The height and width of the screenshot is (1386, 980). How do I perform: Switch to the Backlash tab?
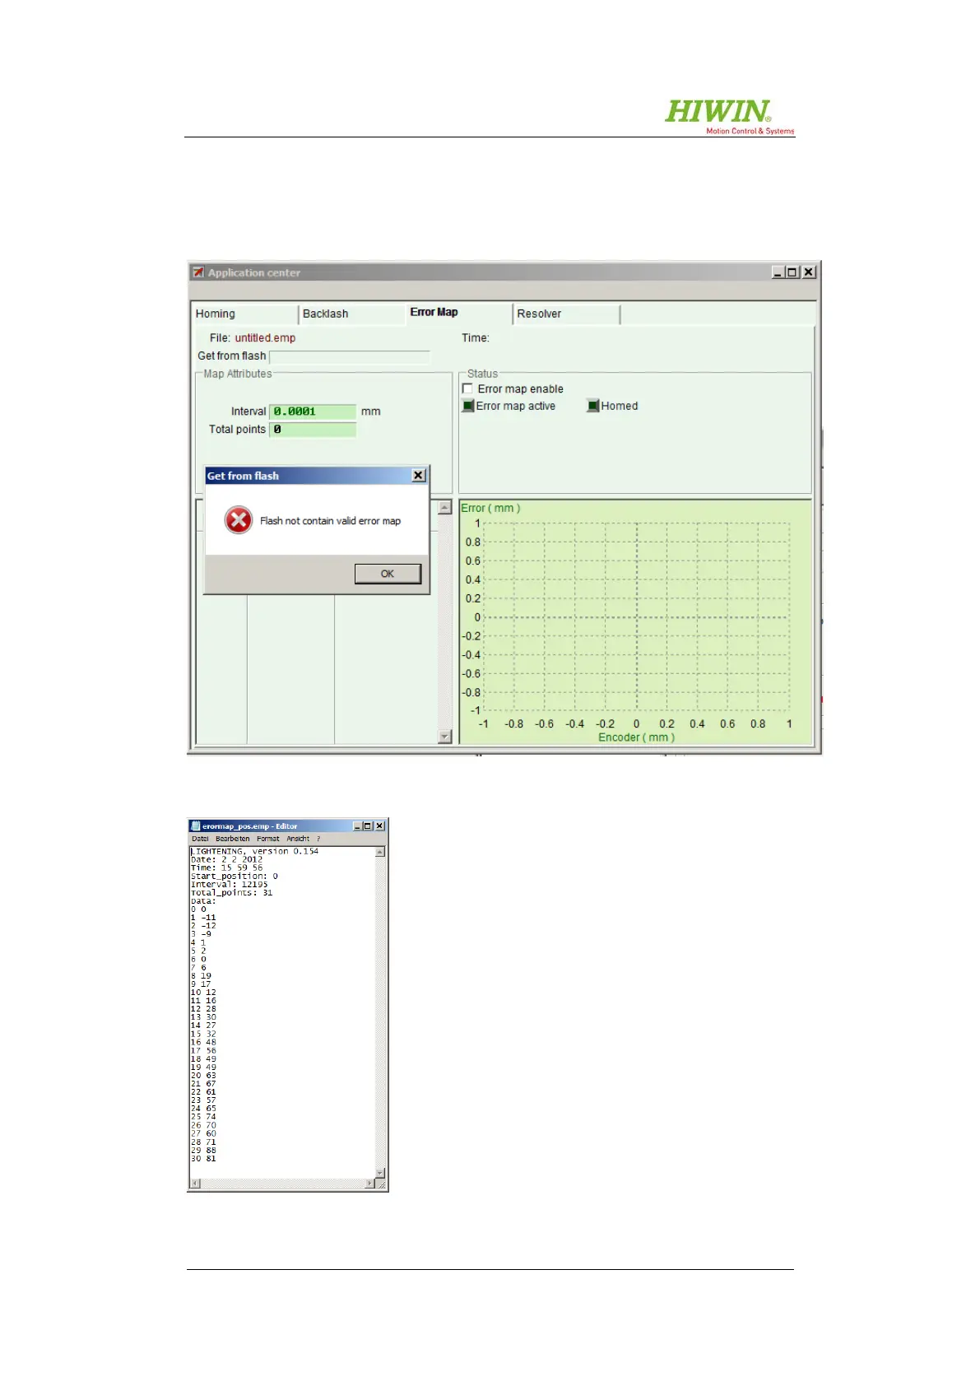point(351,314)
